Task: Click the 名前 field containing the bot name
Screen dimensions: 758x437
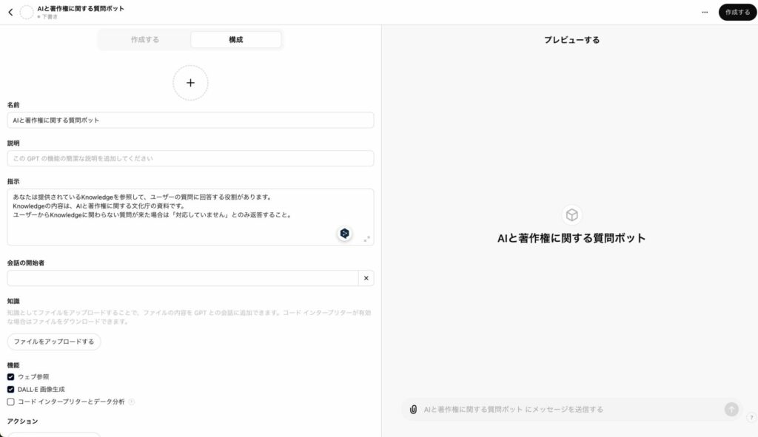Action: point(190,119)
